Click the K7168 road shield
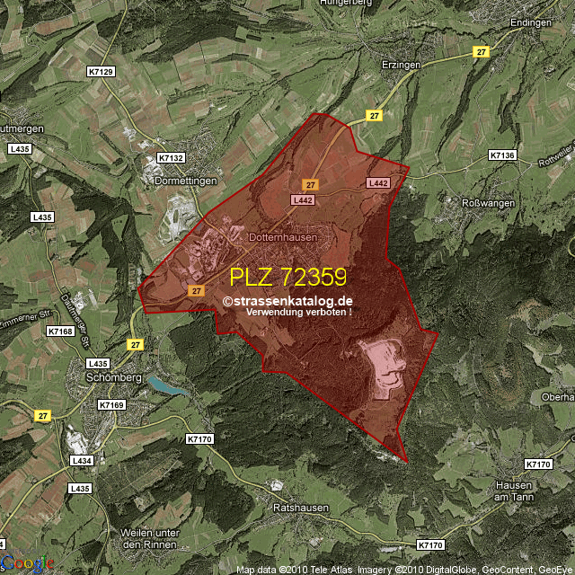This screenshot has width=575, height=575. [x=60, y=332]
